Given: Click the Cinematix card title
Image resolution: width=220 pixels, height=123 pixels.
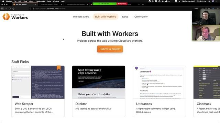Looking at the screenshot, I should click(x=204, y=104).
